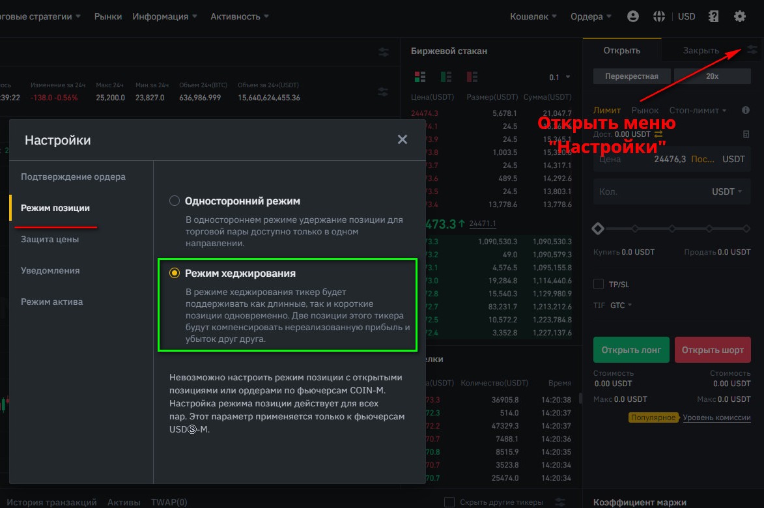The width and height of the screenshot is (764, 508).
Task: Open quantity USDT unit dropdown
Action: [726, 191]
